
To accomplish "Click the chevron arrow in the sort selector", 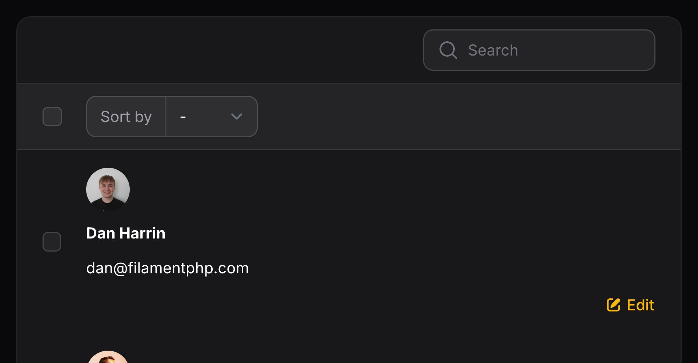I will (x=237, y=117).
